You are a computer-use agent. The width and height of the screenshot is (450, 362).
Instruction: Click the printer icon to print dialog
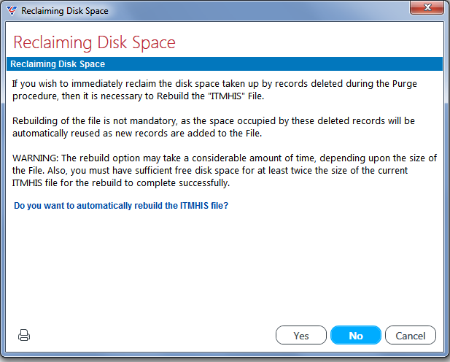point(24,335)
